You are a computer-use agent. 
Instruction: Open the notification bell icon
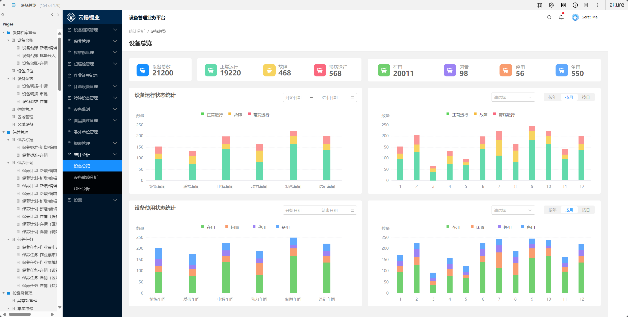tap(561, 17)
